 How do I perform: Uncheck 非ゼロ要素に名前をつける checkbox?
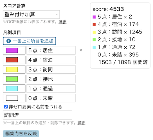(6, 107)
